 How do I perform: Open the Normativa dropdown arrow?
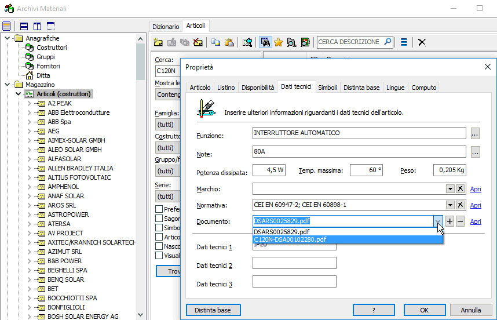point(450,205)
